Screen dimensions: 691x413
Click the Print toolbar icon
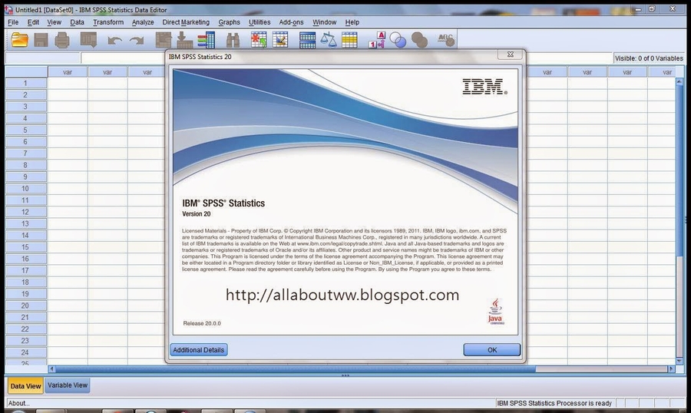click(x=62, y=39)
